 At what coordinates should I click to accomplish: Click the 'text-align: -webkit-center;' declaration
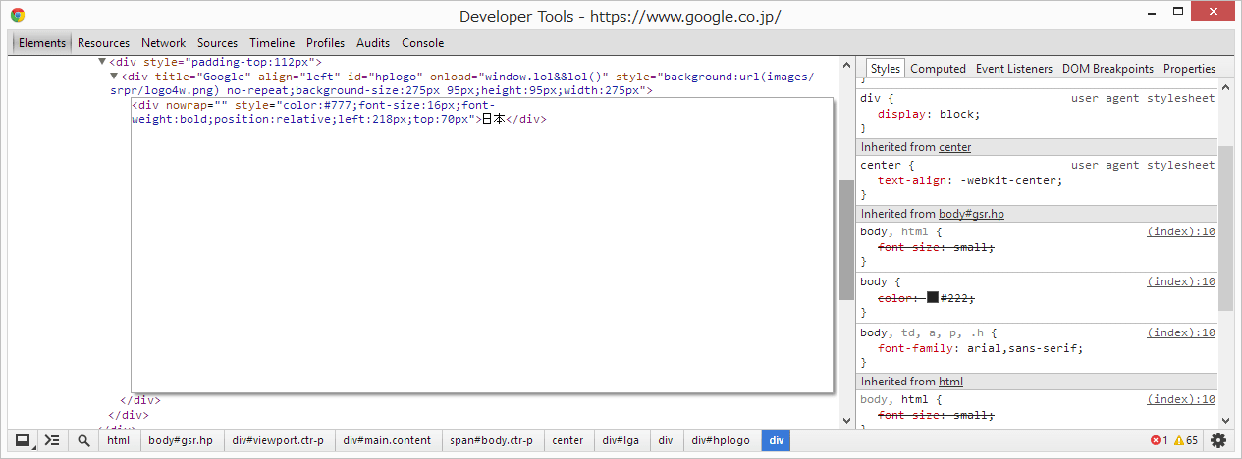click(970, 180)
